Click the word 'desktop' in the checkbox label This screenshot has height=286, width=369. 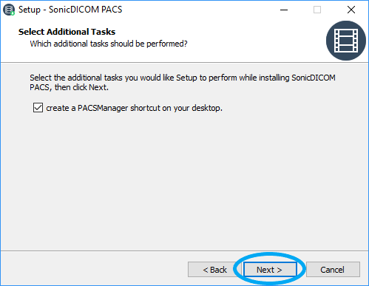(206, 108)
